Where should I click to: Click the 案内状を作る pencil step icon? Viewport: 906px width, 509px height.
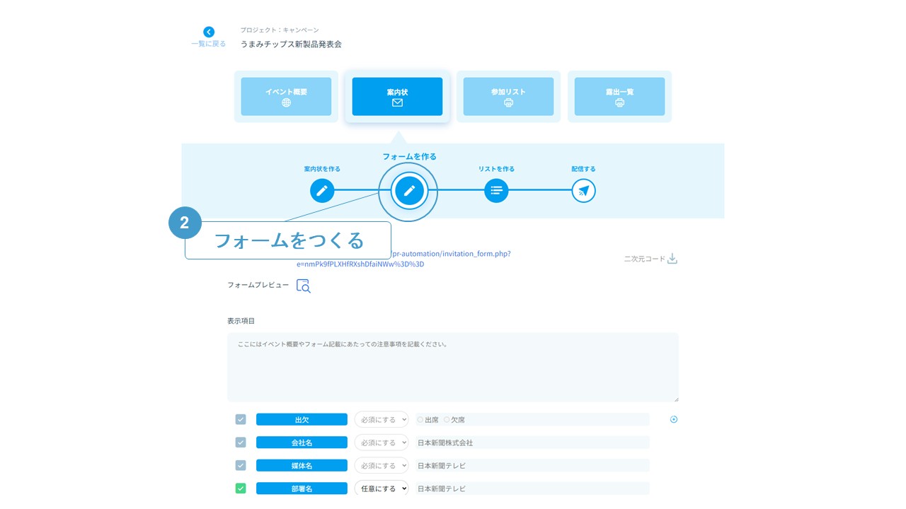pyautogui.click(x=322, y=191)
